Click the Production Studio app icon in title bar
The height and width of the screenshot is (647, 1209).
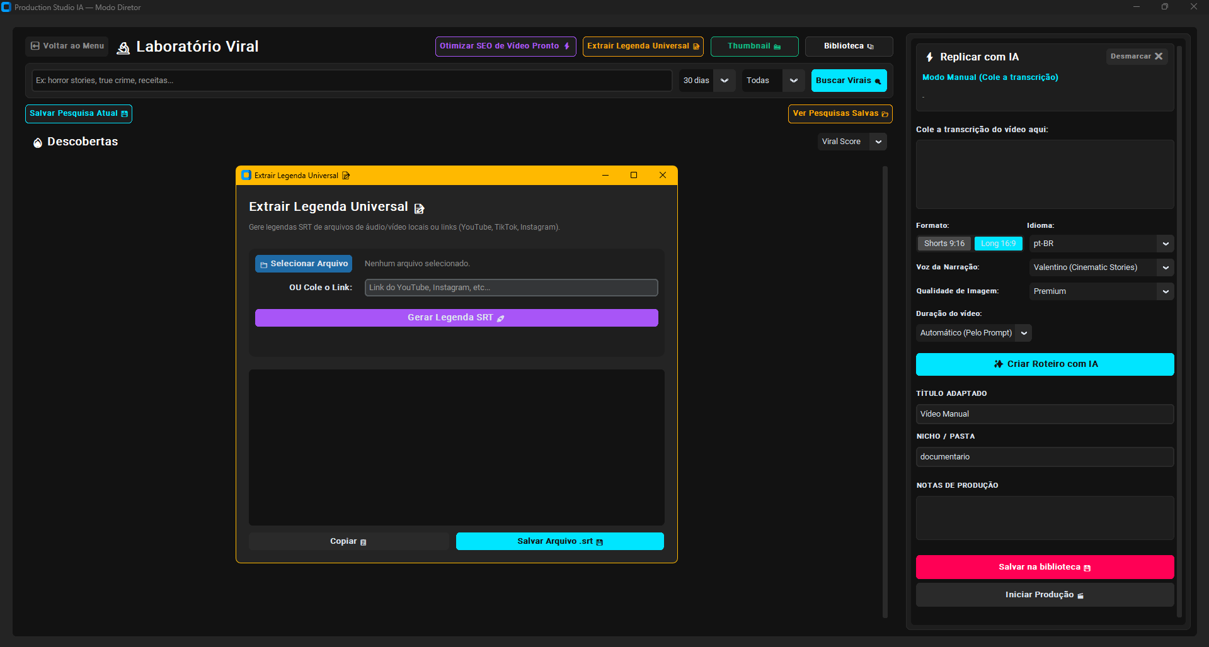pyautogui.click(x=6, y=7)
